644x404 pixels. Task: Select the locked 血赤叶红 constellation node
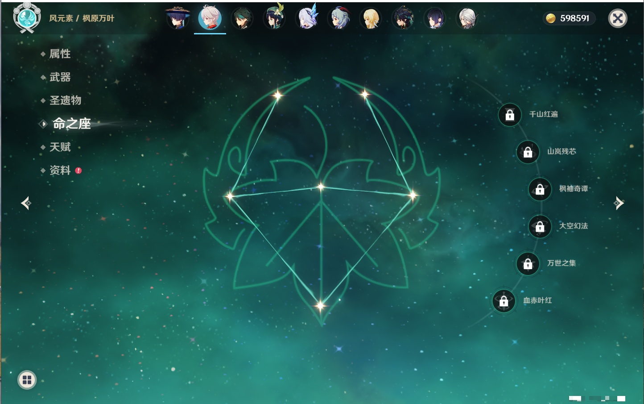[504, 301]
